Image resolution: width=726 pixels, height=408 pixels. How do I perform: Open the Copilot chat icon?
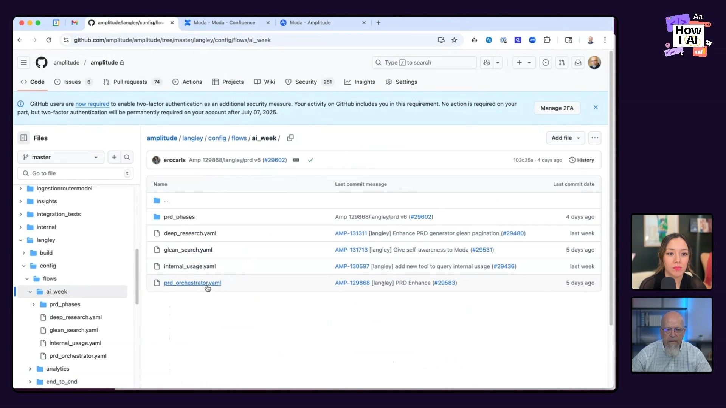tap(487, 63)
